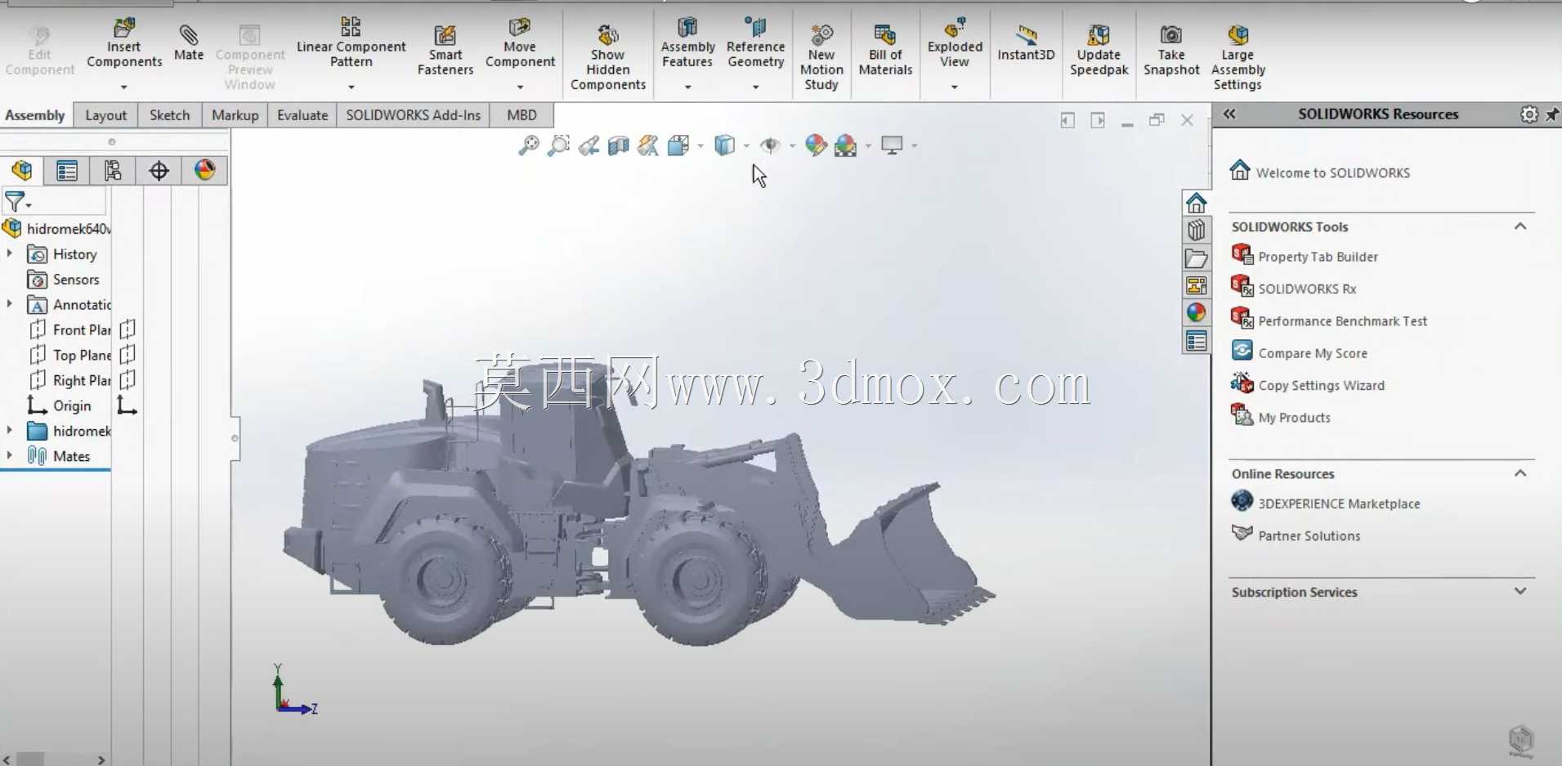Open ConfigurationManager tab icon
Image resolution: width=1562 pixels, height=766 pixels.
click(x=113, y=170)
